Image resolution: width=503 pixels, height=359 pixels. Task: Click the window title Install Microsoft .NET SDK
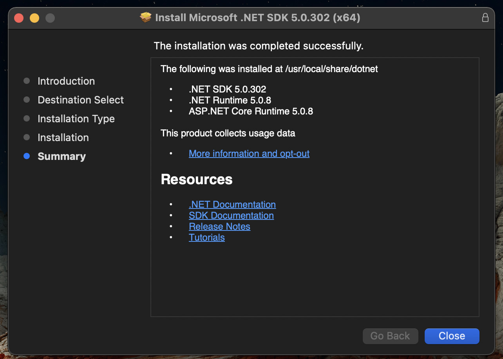258,18
